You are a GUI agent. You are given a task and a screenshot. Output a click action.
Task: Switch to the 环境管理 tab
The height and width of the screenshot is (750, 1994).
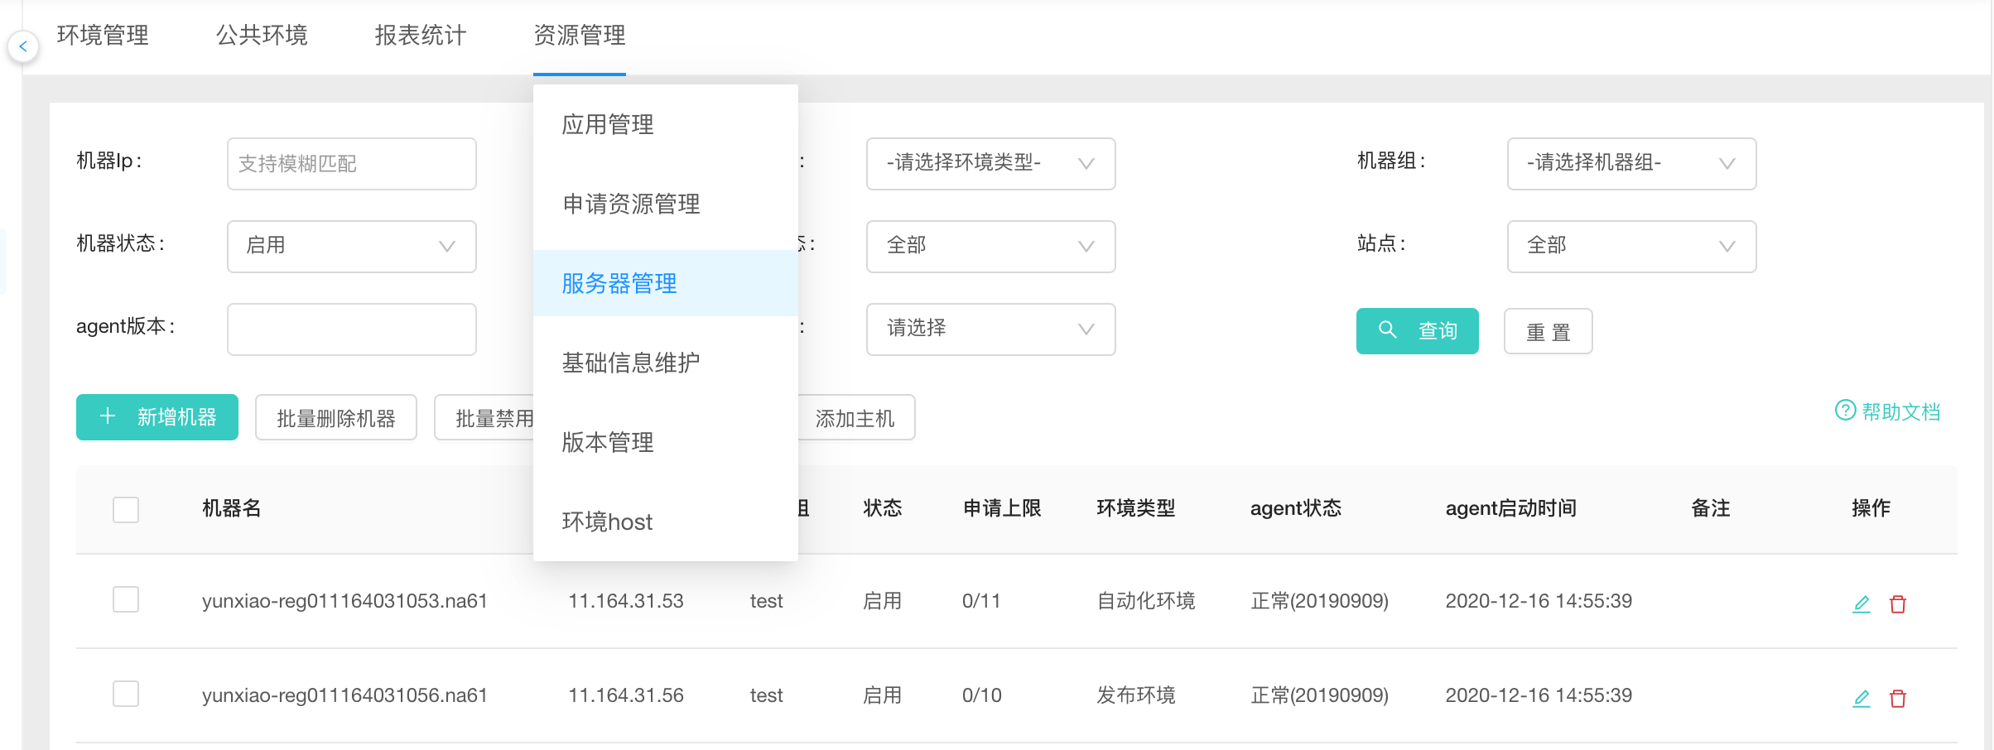pyautogui.click(x=103, y=36)
